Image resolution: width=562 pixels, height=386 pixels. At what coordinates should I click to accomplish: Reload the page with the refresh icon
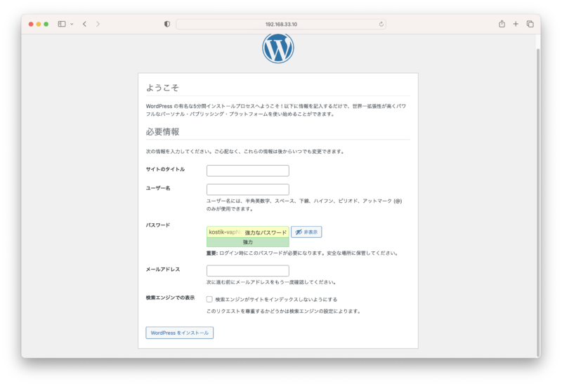(381, 24)
